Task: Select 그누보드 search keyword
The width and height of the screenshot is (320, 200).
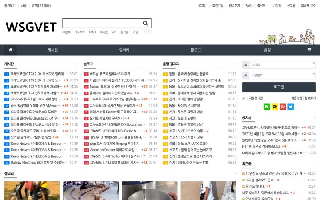Action: tap(80, 32)
